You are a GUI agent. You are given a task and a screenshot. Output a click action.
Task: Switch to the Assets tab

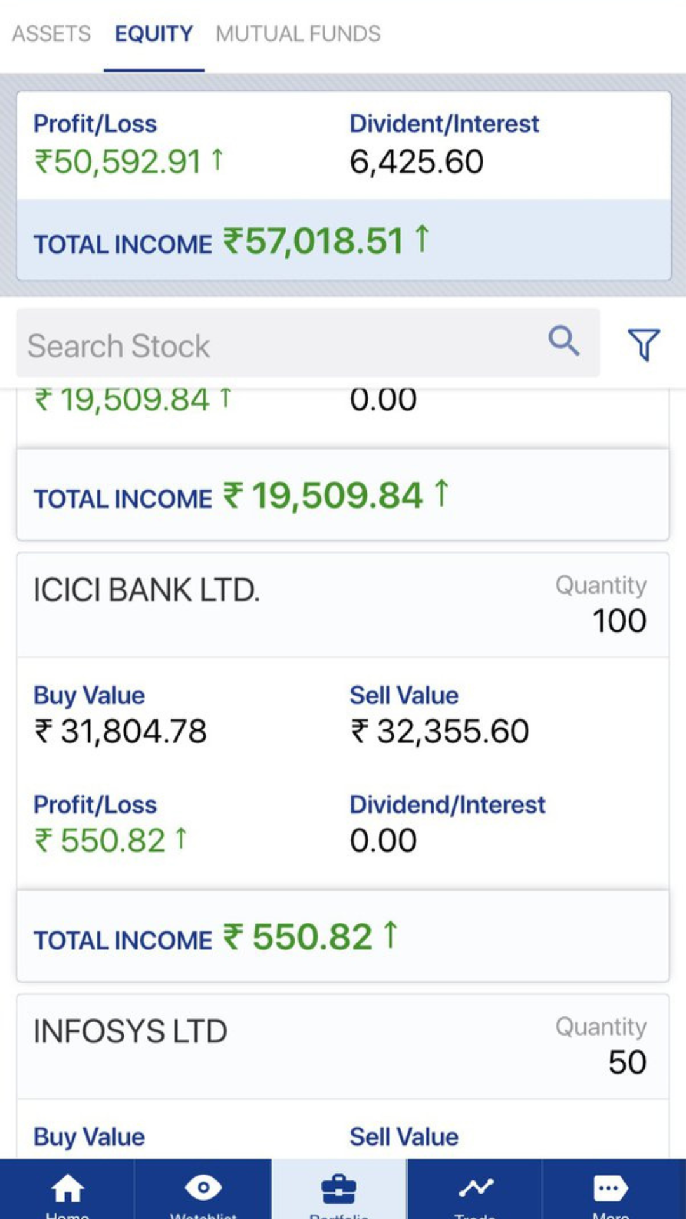coord(51,34)
